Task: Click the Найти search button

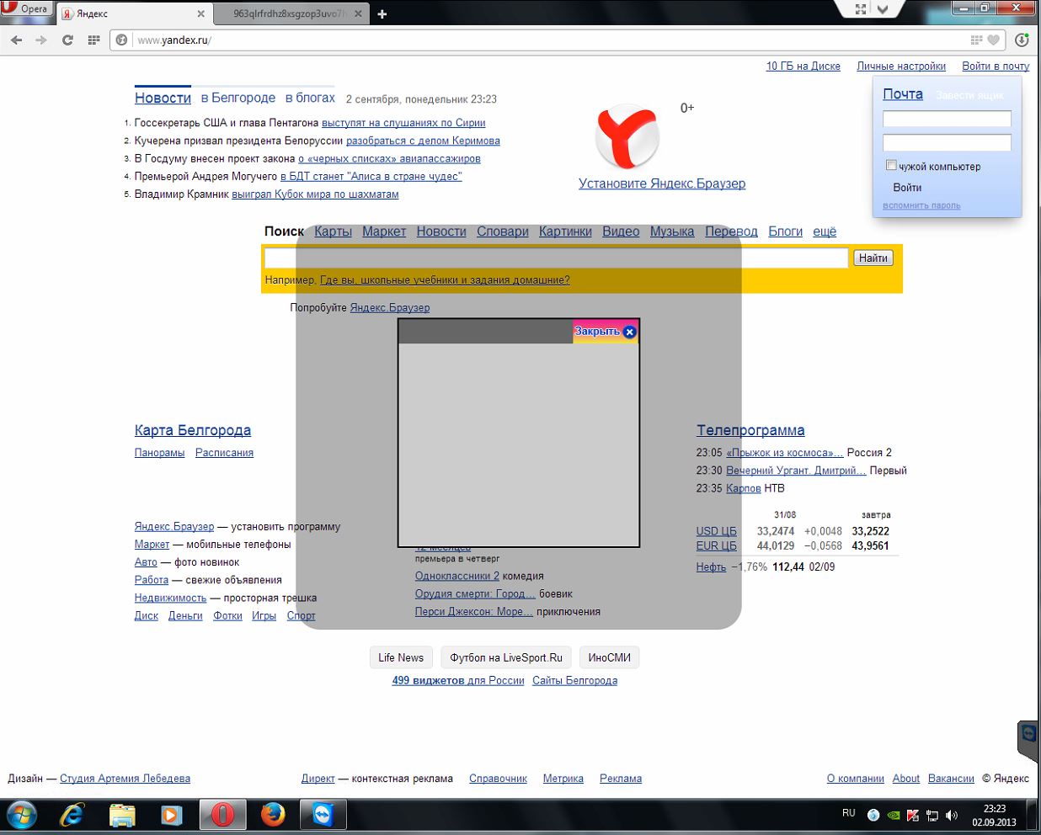Action: pos(873,258)
